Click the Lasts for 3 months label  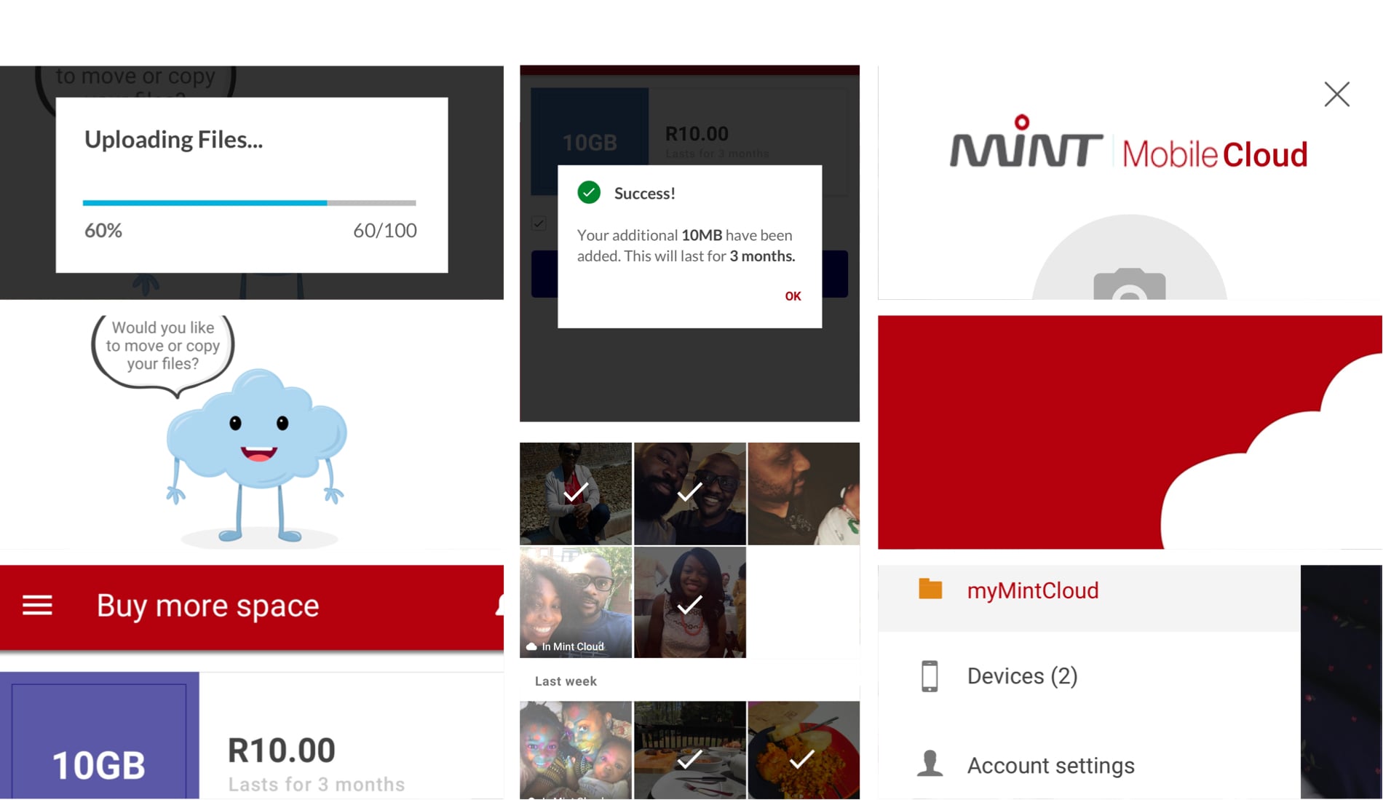317,784
